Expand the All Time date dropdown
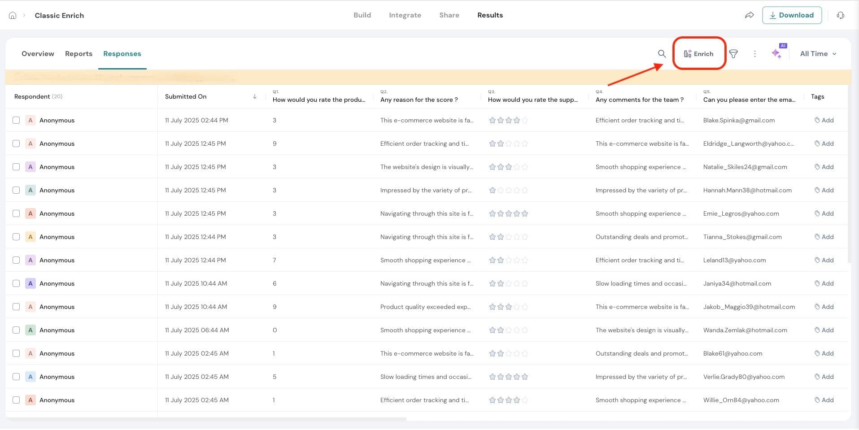Viewport: 859px width, 430px height. coord(818,54)
